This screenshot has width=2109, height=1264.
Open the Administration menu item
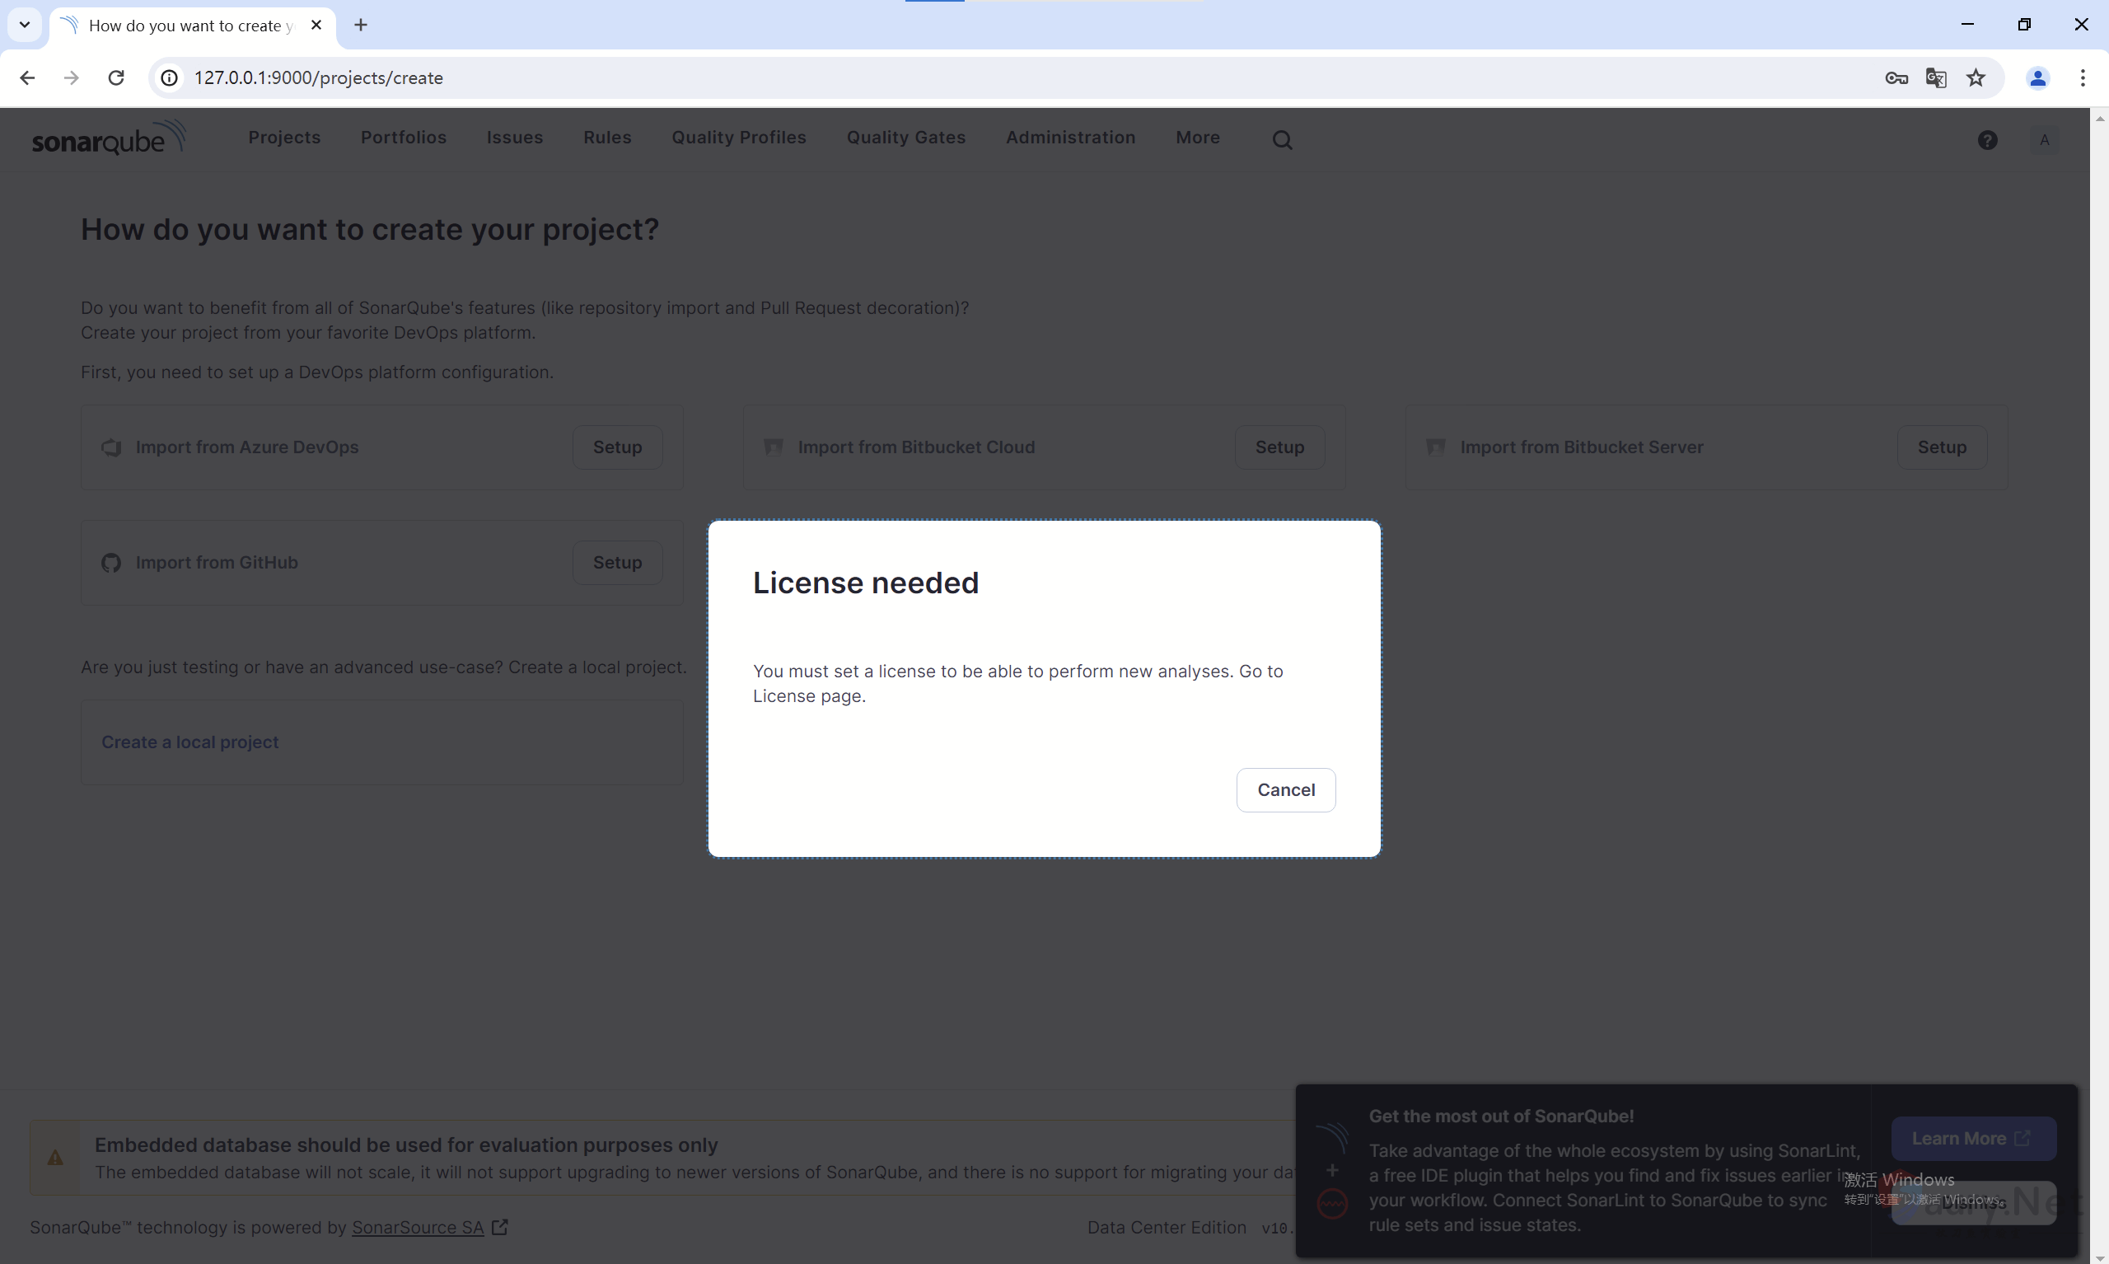(1070, 138)
